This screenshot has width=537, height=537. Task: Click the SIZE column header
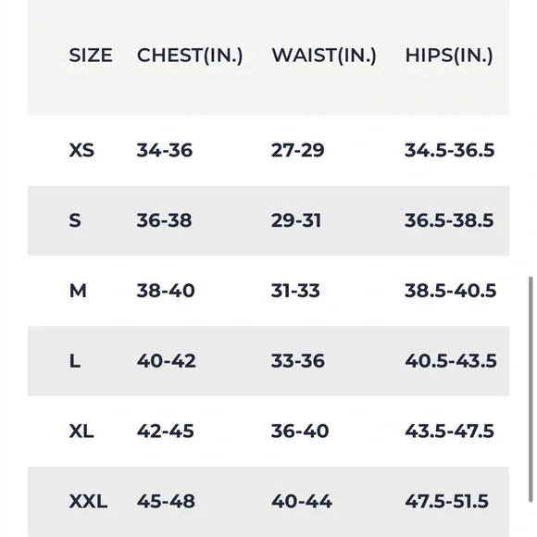click(91, 56)
